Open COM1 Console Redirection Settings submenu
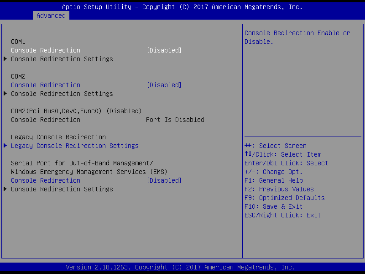The height and width of the screenshot is (274, 365). [62, 59]
